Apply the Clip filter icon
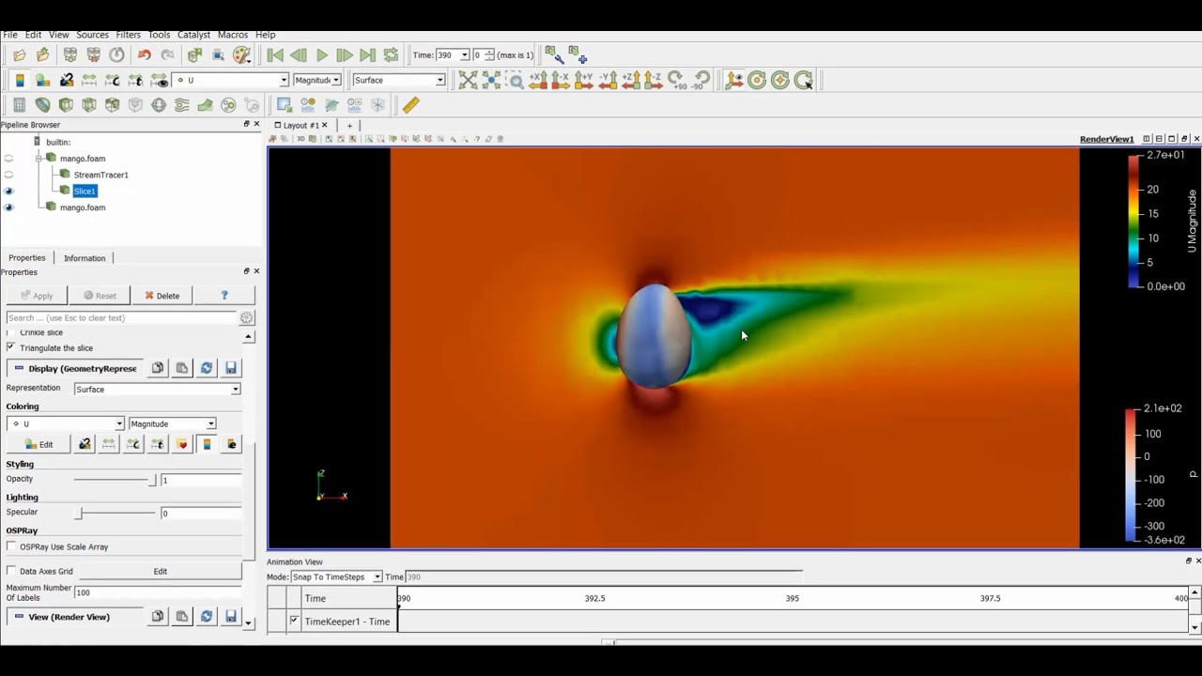The height and width of the screenshot is (676, 1202). pos(66,105)
